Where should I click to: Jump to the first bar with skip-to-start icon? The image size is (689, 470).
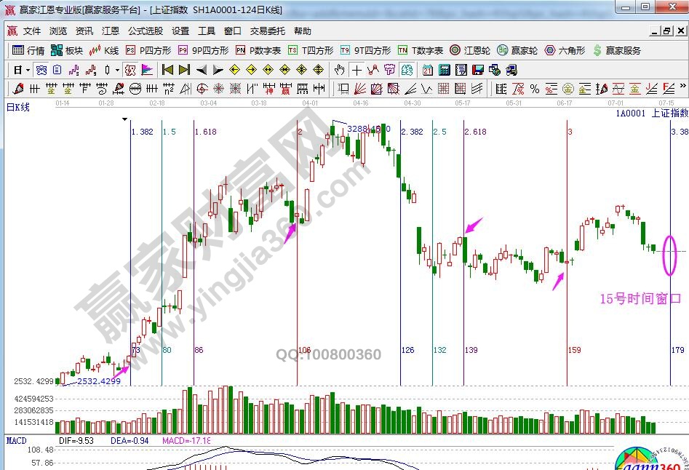click(x=167, y=70)
